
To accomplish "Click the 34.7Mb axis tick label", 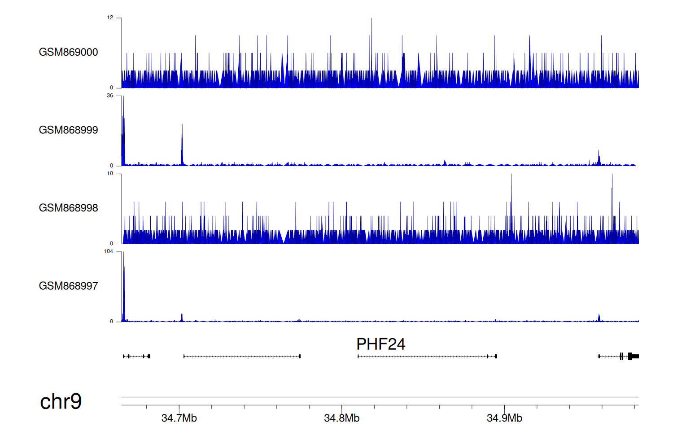I will coord(179,418).
